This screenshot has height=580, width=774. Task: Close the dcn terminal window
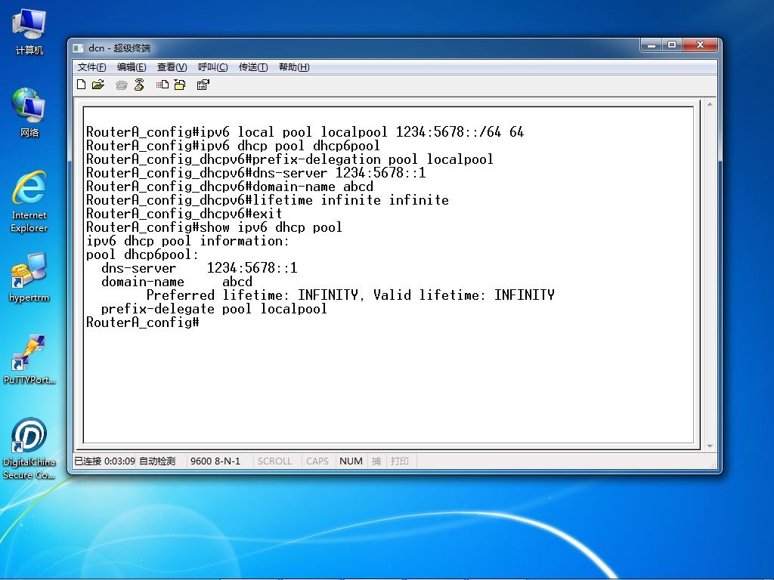pos(700,45)
